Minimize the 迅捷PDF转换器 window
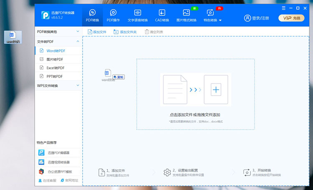313x190 pixels. [x=291, y=8]
